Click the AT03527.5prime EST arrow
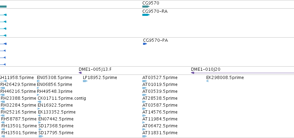Viewport: 294px width, 138px height. (144, 81)
